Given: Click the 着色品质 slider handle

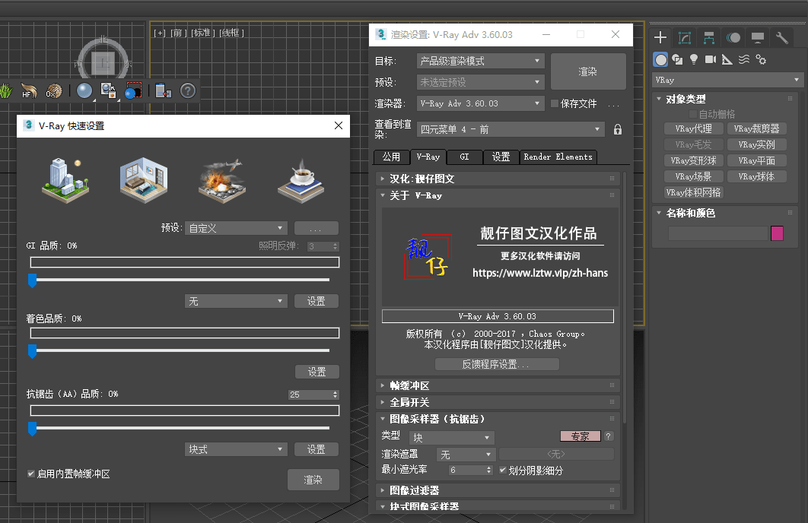Looking at the screenshot, I should pyautogui.click(x=33, y=351).
